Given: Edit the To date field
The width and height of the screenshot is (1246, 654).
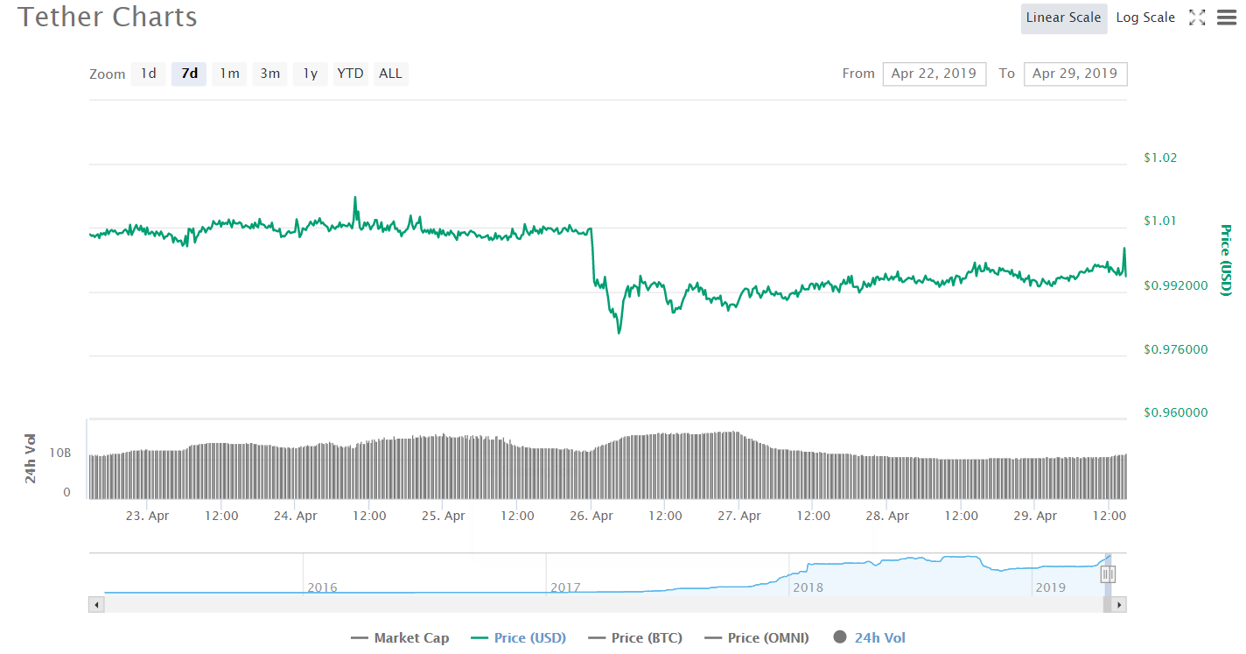Looking at the screenshot, I should pyautogui.click(x=1075, y=74).
